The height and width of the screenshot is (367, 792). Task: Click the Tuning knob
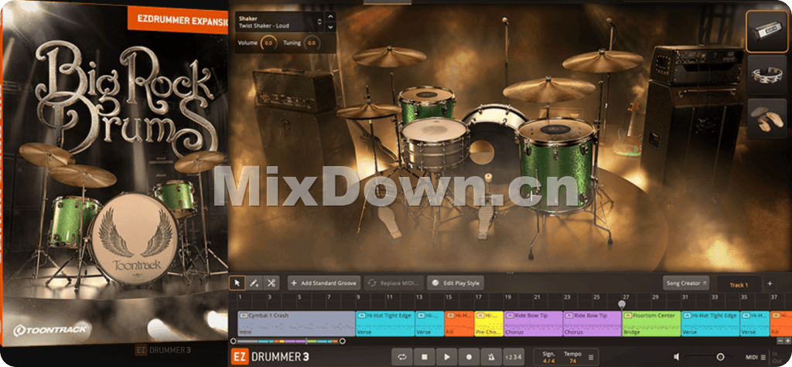(311, 43)
